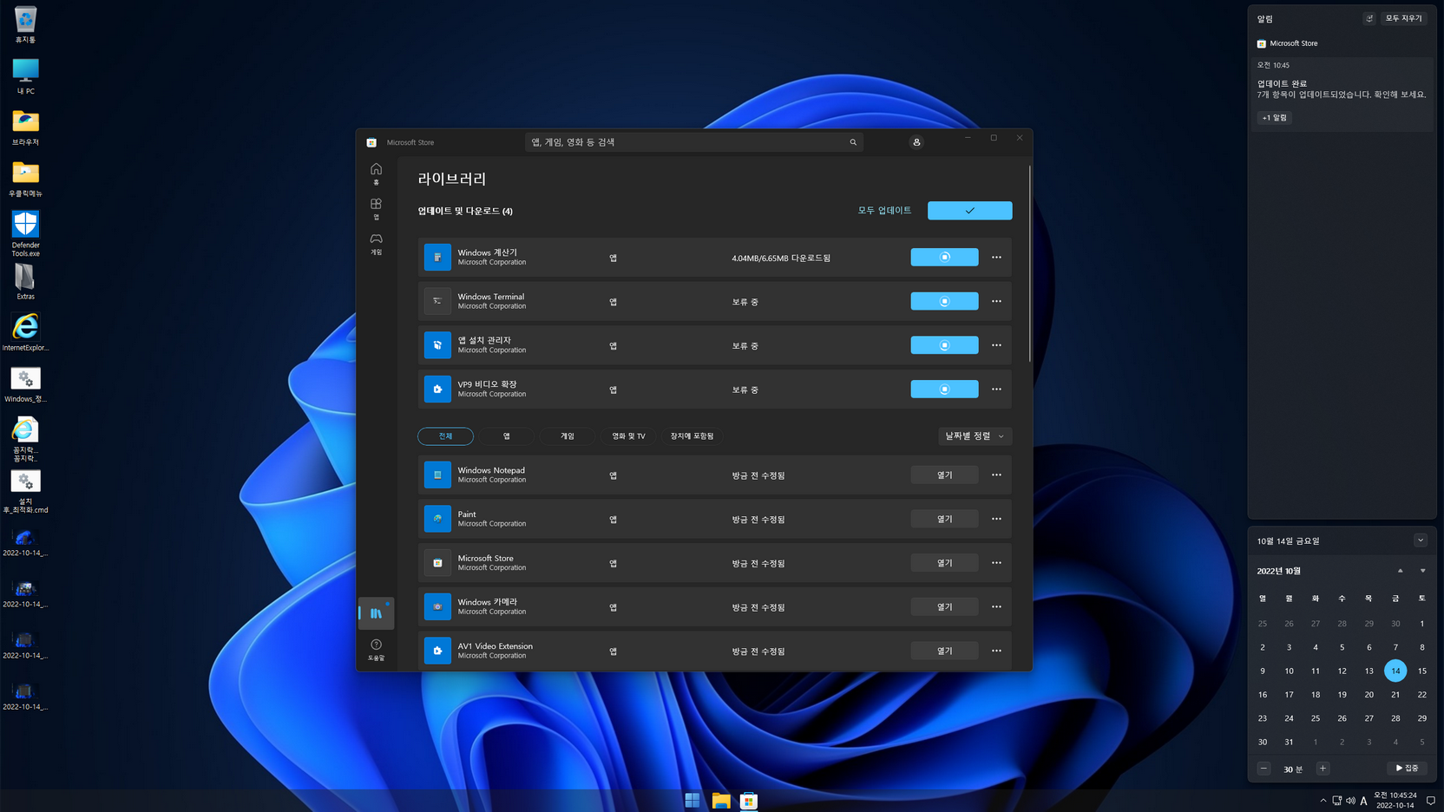Click the Microsoft Store app icon in list
Screen dimensions: 1444x812
point(437,563)
